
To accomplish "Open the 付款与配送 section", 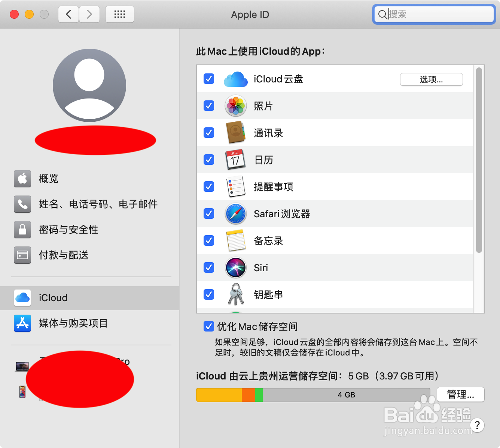I will 89,255.
